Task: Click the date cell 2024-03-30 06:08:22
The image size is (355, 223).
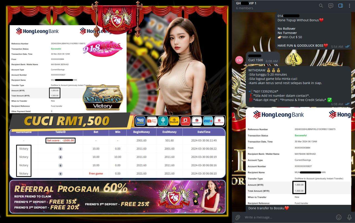Action: point(204,149)
